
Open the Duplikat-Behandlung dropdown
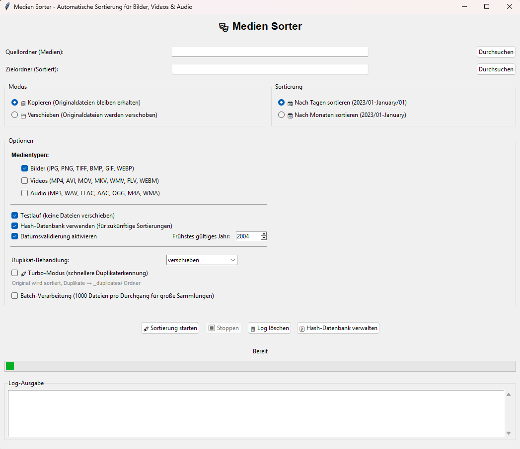(202, 260)
